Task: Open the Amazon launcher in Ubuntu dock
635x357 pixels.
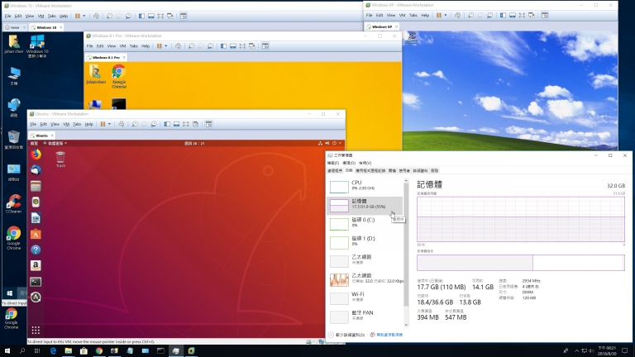Action: (36, 265)
